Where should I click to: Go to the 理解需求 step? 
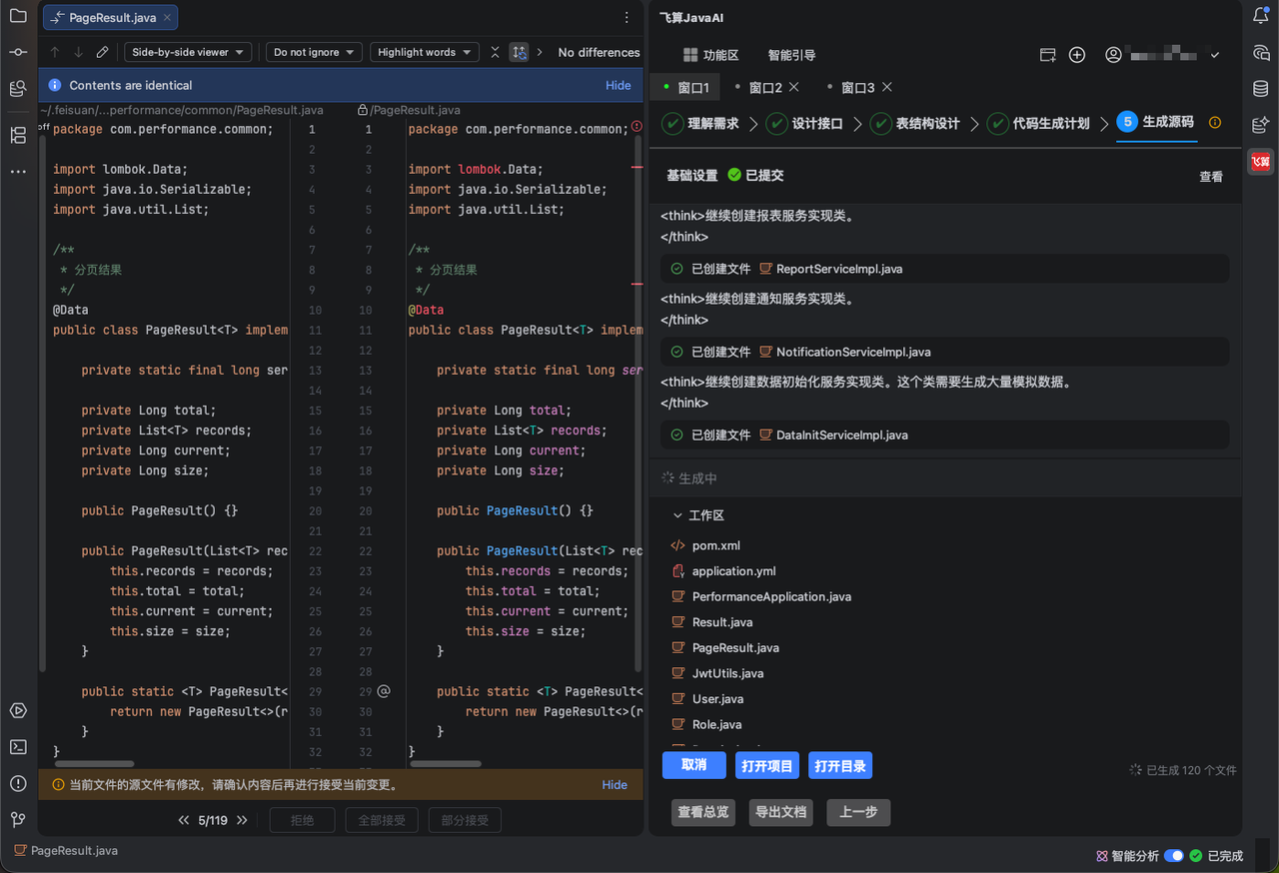tap(700, 123)
